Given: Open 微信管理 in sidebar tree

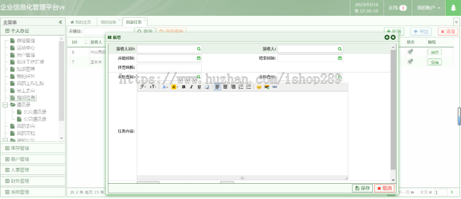Looking at the screenshot, I should [26, 41].
